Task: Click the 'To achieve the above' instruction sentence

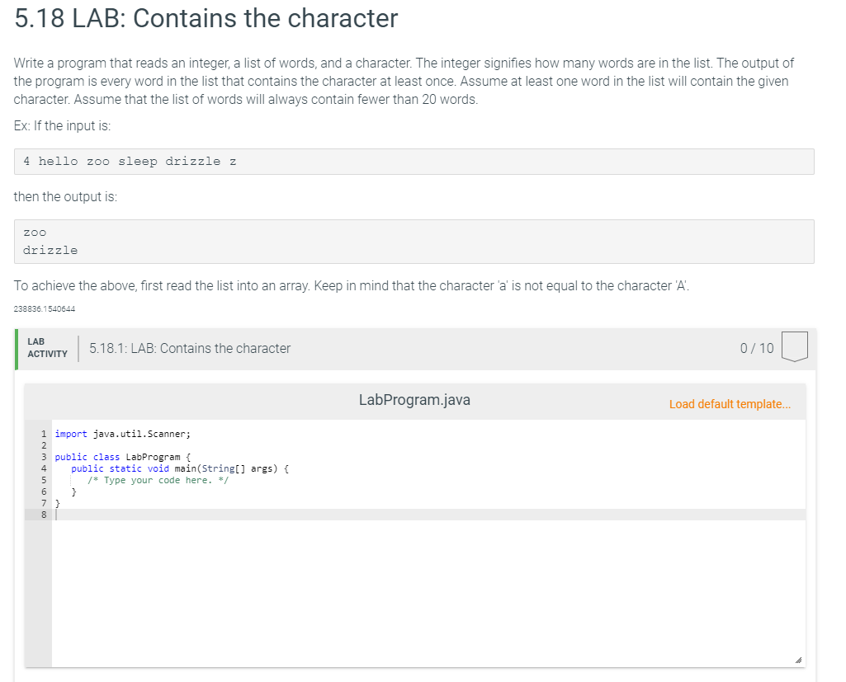Action: 352,285
